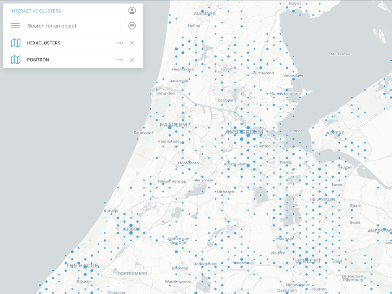Click the Heemskerk map label
The height and width of the screenshot is (294, 392).
pos(183,69)
